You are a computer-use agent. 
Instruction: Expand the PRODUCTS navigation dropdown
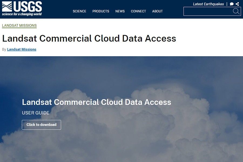point(101,11)
